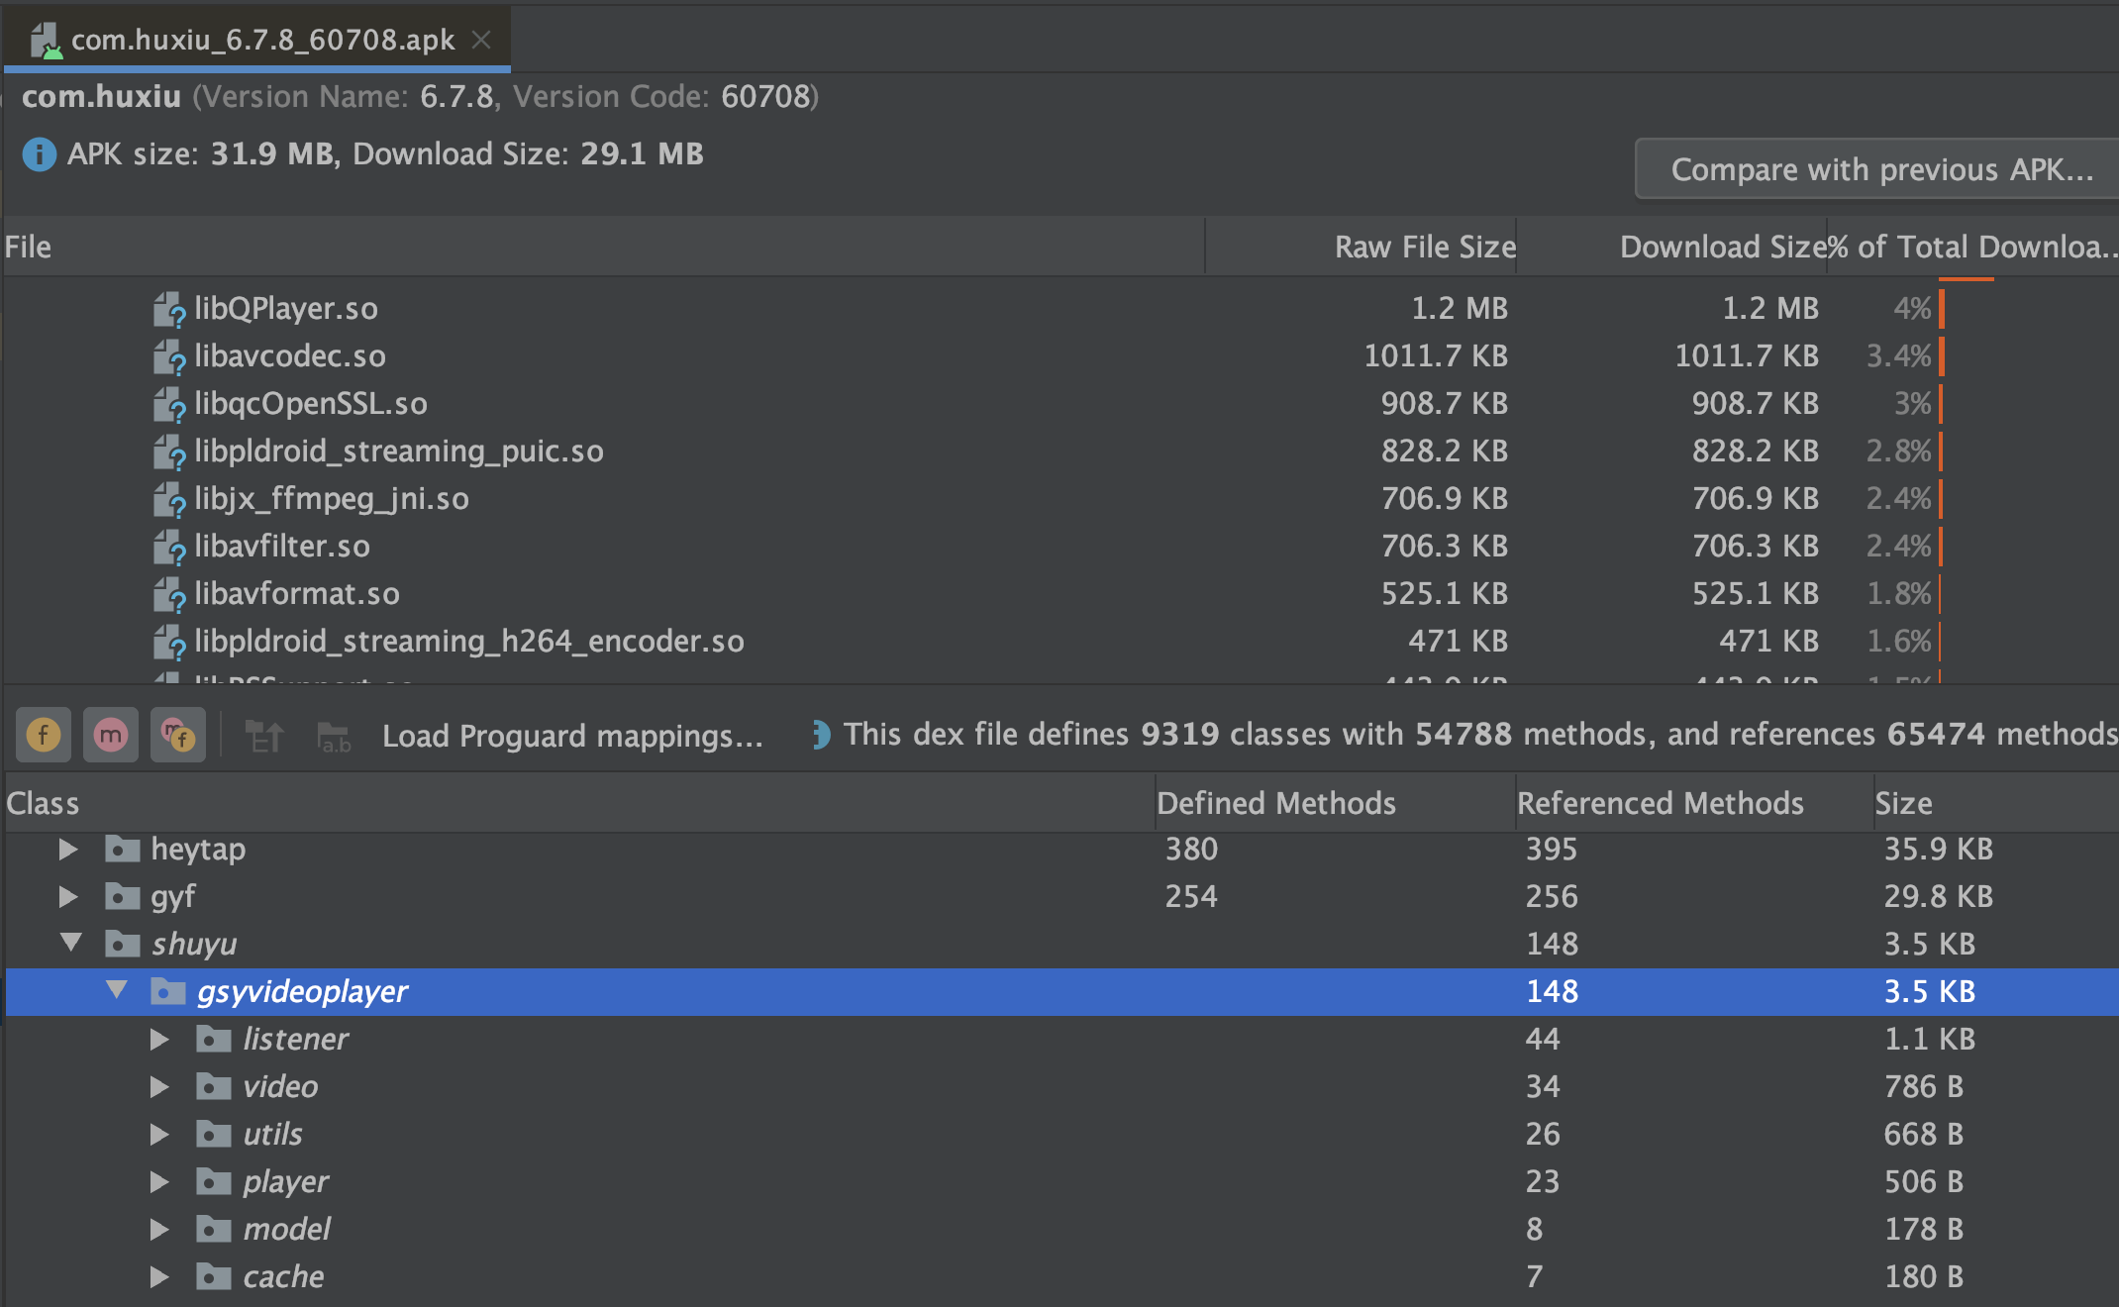Click % of Total Download column header

coord(1973,247)
